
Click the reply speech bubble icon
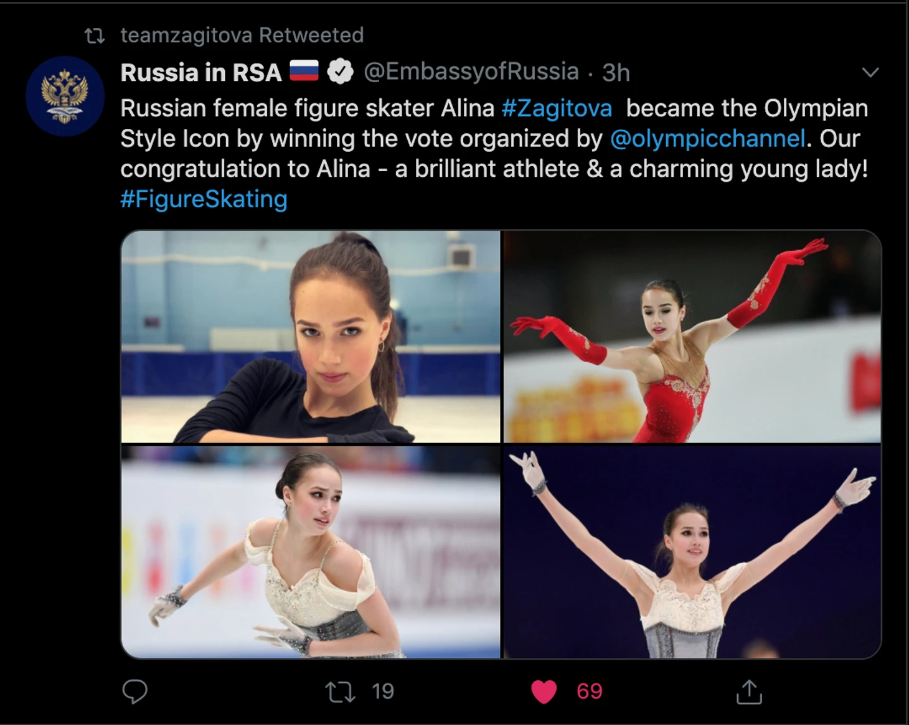click(134, 691)
